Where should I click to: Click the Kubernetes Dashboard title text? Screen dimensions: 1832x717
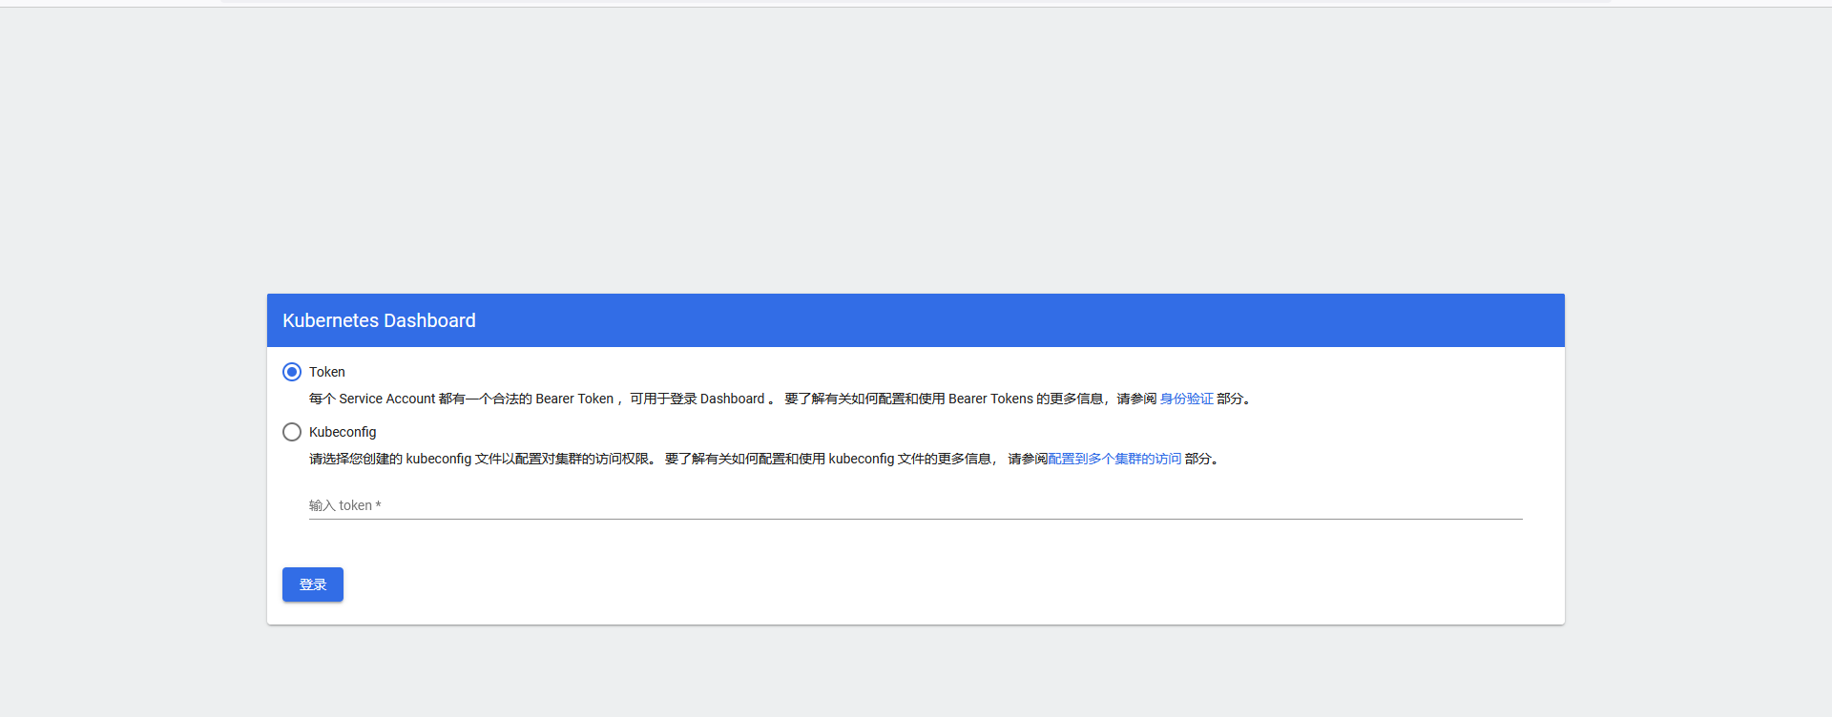(379, 320)
